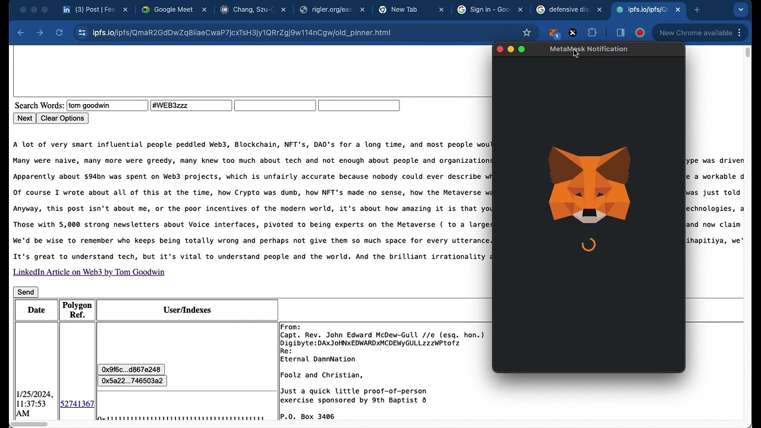Open LinkedIn Article on Web3 link
The height and width of the screenshot is (428, 761).
tap(89, 272)
